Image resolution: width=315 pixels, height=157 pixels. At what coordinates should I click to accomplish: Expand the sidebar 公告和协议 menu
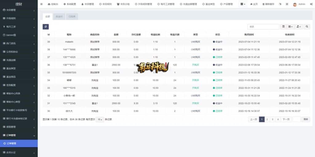click(x=19, y=52)
